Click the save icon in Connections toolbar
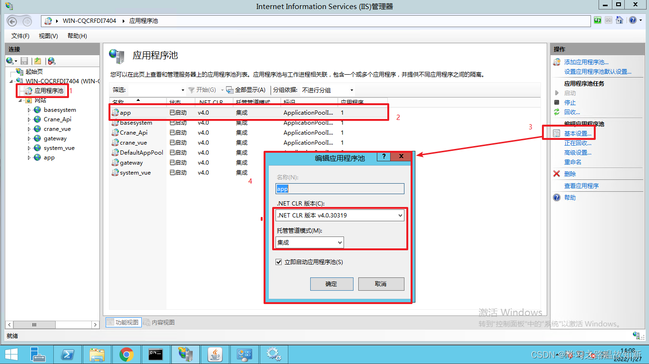This screenshot has width=649, height=364. point(24,61)
